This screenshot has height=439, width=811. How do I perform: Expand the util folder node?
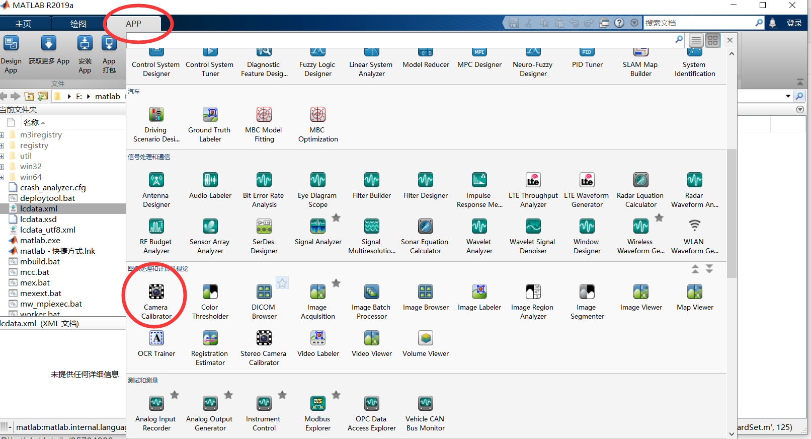coord(2,156)
